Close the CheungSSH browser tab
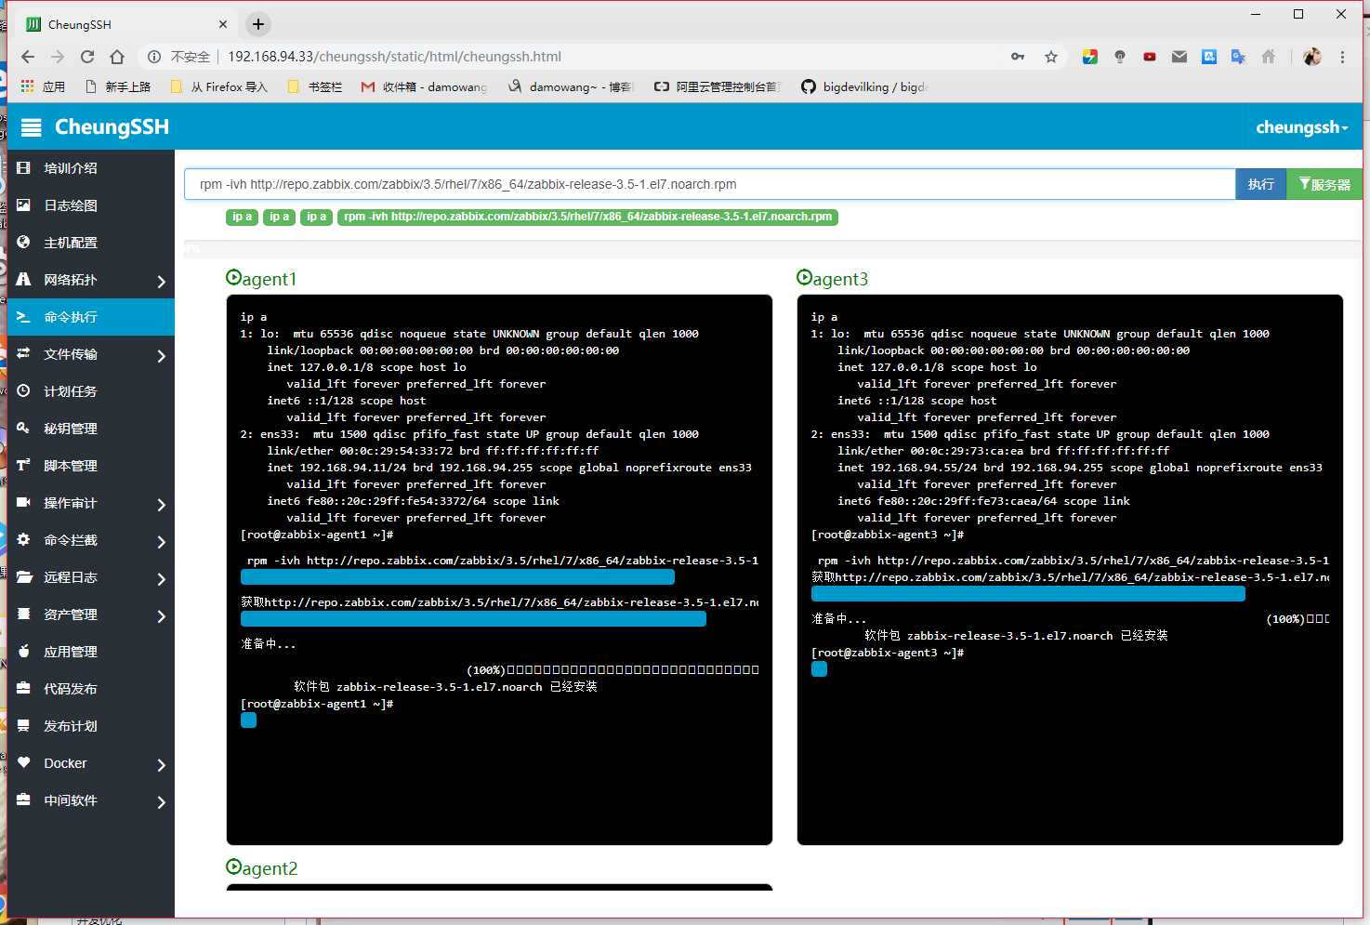 (x=223, y=24)
